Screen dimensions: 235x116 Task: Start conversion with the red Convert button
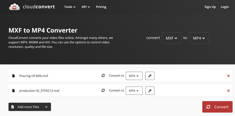coord(217,107)
